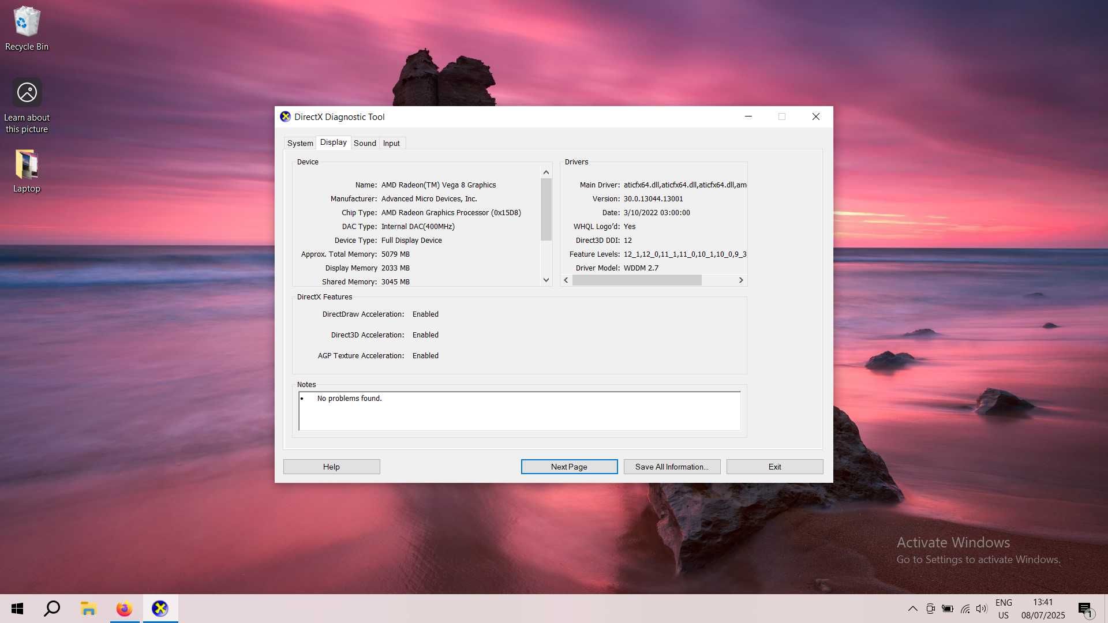The width and height of the screenshot is (1108, 623).
Task: Open the notification center icon
Action: 1085,609
